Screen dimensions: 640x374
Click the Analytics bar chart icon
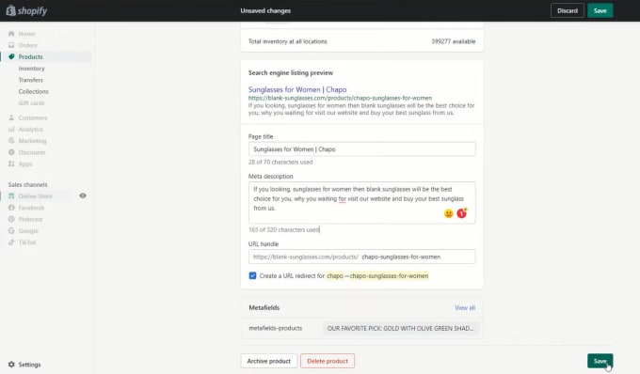click(11, 129)
